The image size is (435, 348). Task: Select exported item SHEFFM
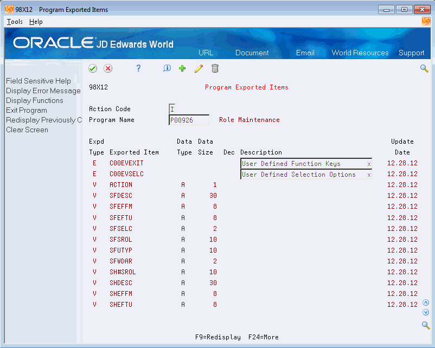121,293
